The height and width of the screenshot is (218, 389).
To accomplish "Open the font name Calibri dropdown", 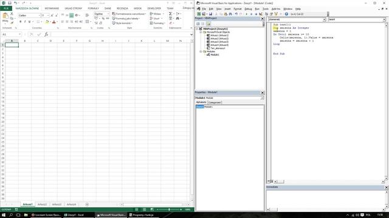I will click(39, 15).
